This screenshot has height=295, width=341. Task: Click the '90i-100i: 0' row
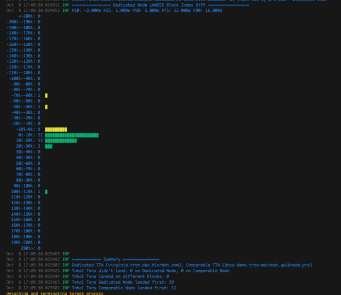tap(27, 186)
